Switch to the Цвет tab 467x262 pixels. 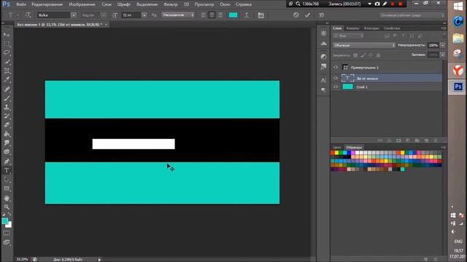(x=337, y=147)
